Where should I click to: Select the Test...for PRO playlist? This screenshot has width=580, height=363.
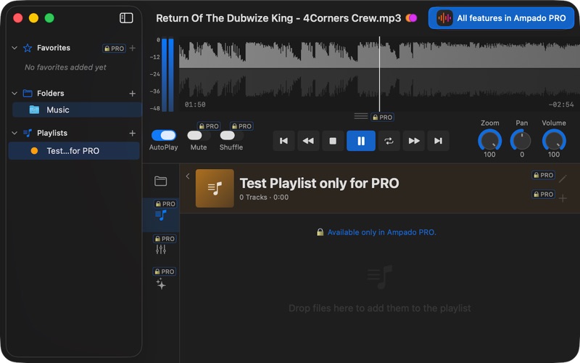tap(74, 151)
